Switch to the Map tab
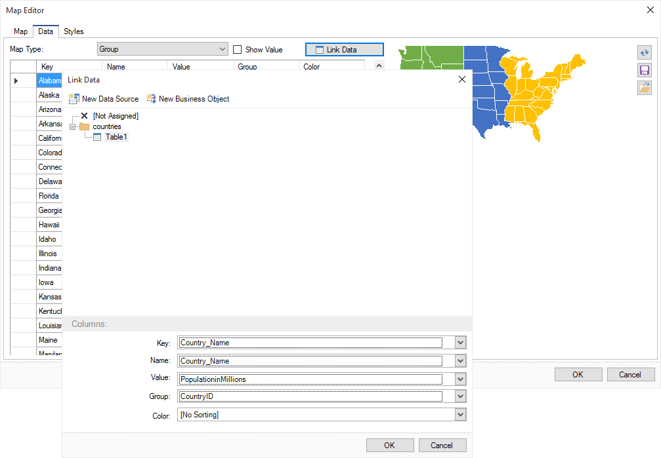This screenshot has height=458, width=661. (x=21, y=31)
